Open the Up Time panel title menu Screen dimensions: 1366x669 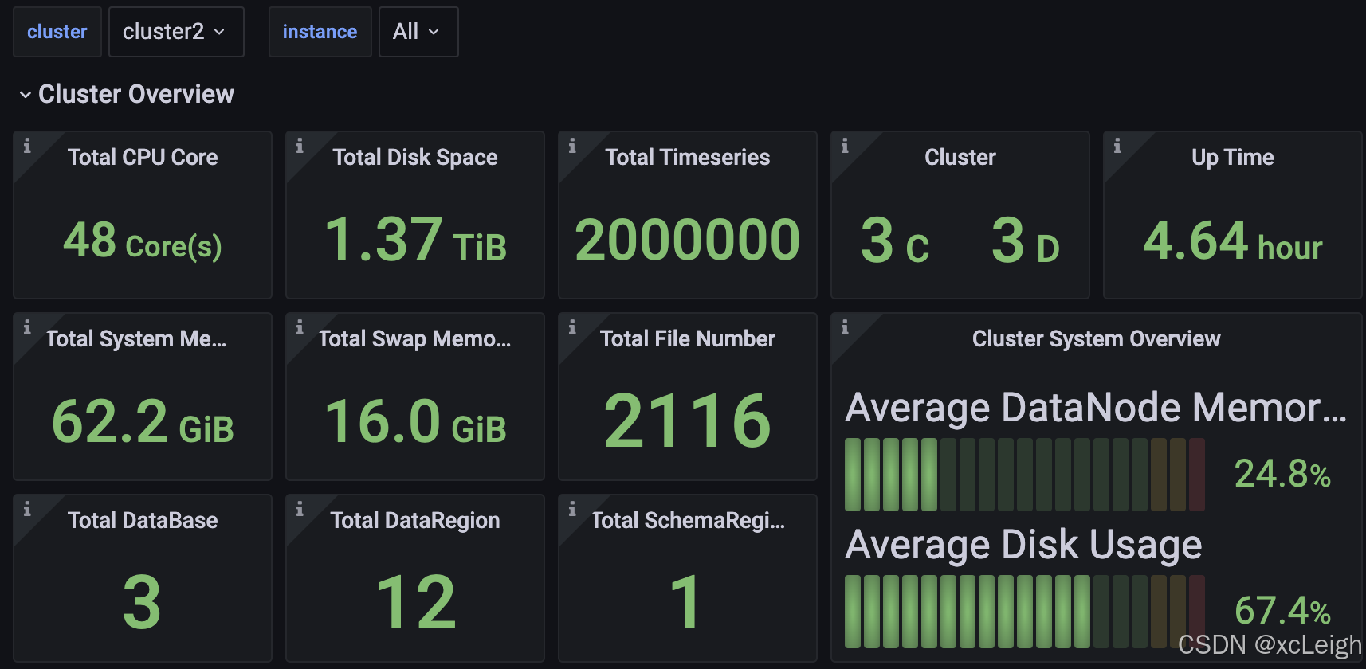(x=1233, y=158)
